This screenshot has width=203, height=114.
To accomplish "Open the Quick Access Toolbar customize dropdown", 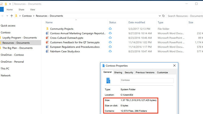I will [x=10, y=4].
